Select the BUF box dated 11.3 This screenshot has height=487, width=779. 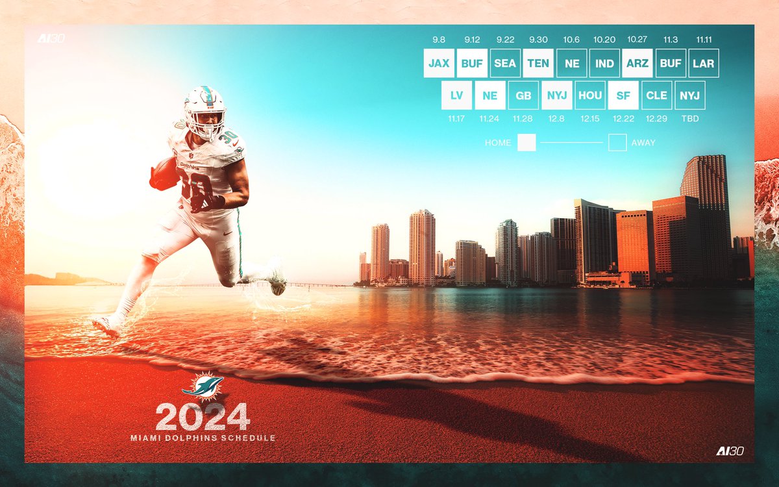point(671,64)
